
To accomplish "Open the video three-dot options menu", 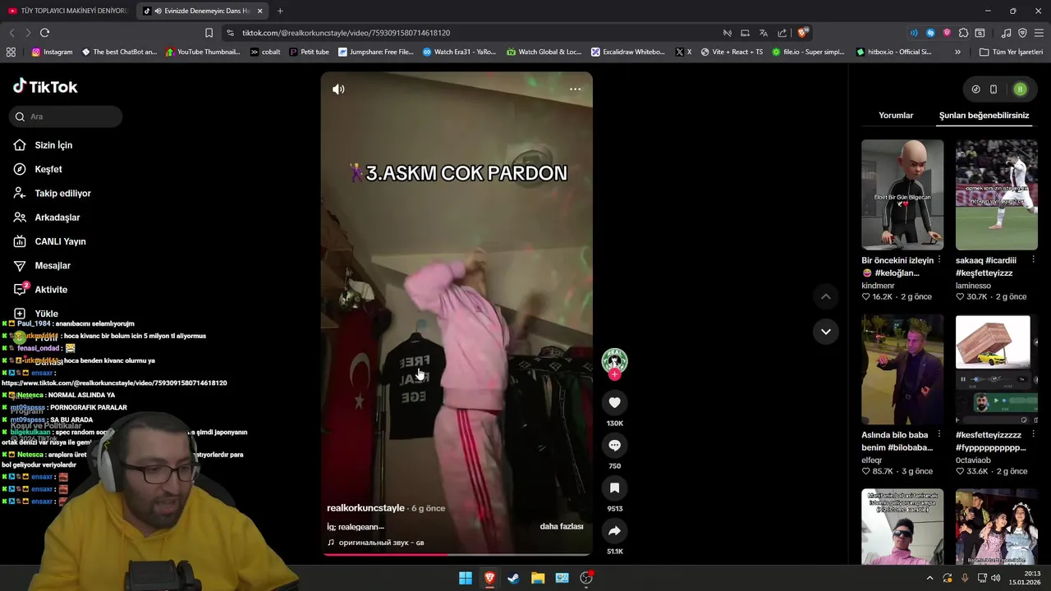I will pyautogui.click(x=575, y=89).
